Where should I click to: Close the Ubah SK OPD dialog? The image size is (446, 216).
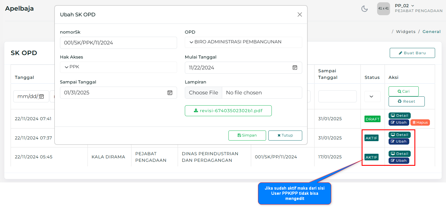pyautogui.click(x=300, y=15)
